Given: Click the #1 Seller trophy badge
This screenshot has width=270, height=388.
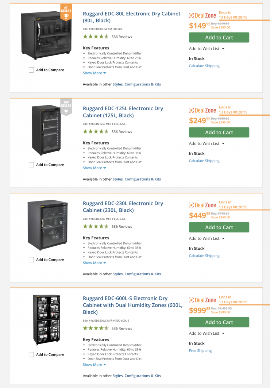Looking at the screenshot, I should click(66, 13).
